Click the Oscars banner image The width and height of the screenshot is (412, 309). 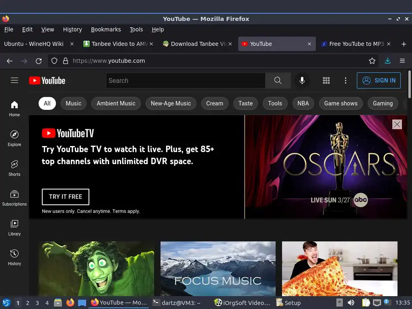coord(326,167)
